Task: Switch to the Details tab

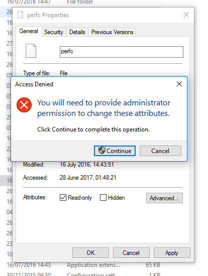Action: 77,32
